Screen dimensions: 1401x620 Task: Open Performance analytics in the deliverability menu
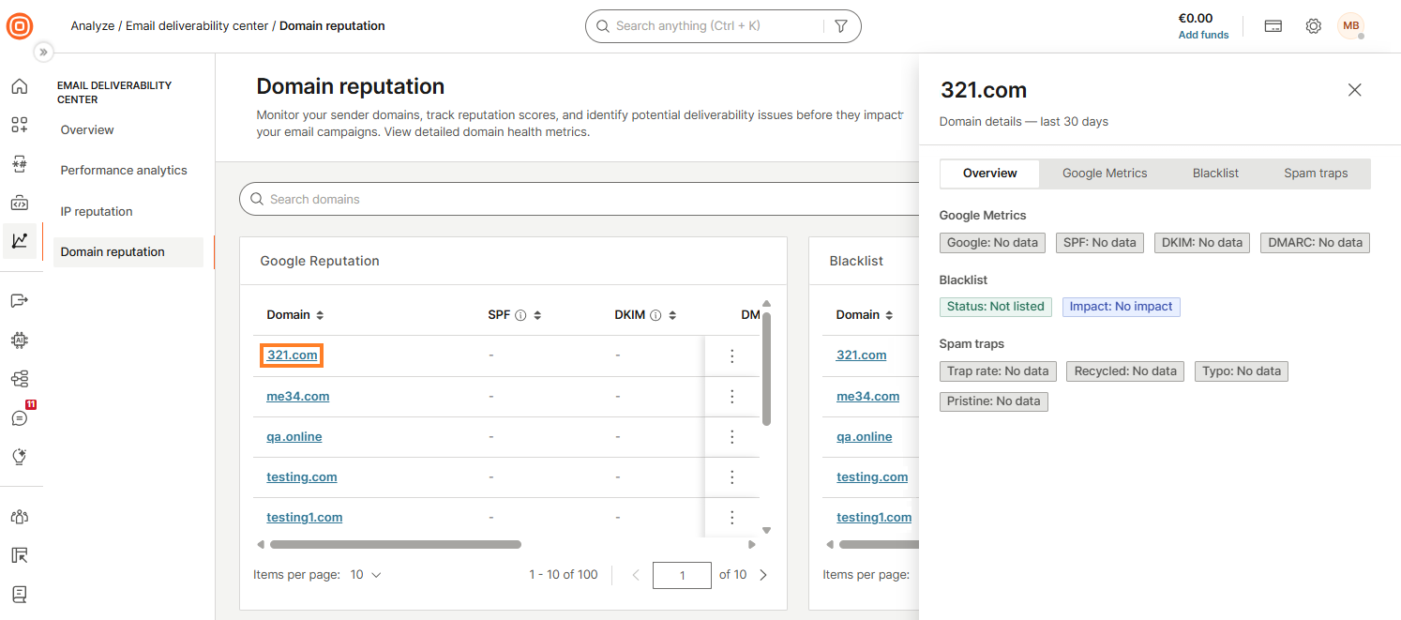click(124, 171)
